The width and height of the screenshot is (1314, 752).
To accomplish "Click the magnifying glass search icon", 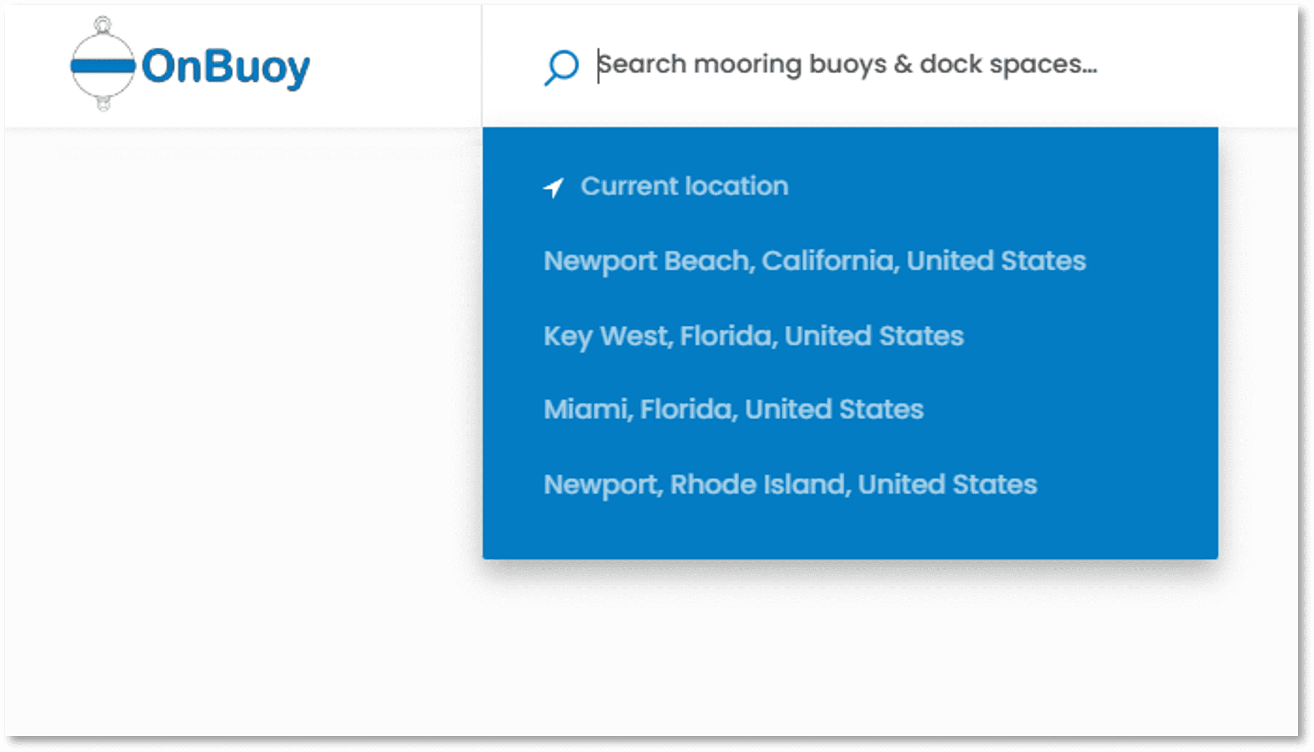I will (561, 67).
